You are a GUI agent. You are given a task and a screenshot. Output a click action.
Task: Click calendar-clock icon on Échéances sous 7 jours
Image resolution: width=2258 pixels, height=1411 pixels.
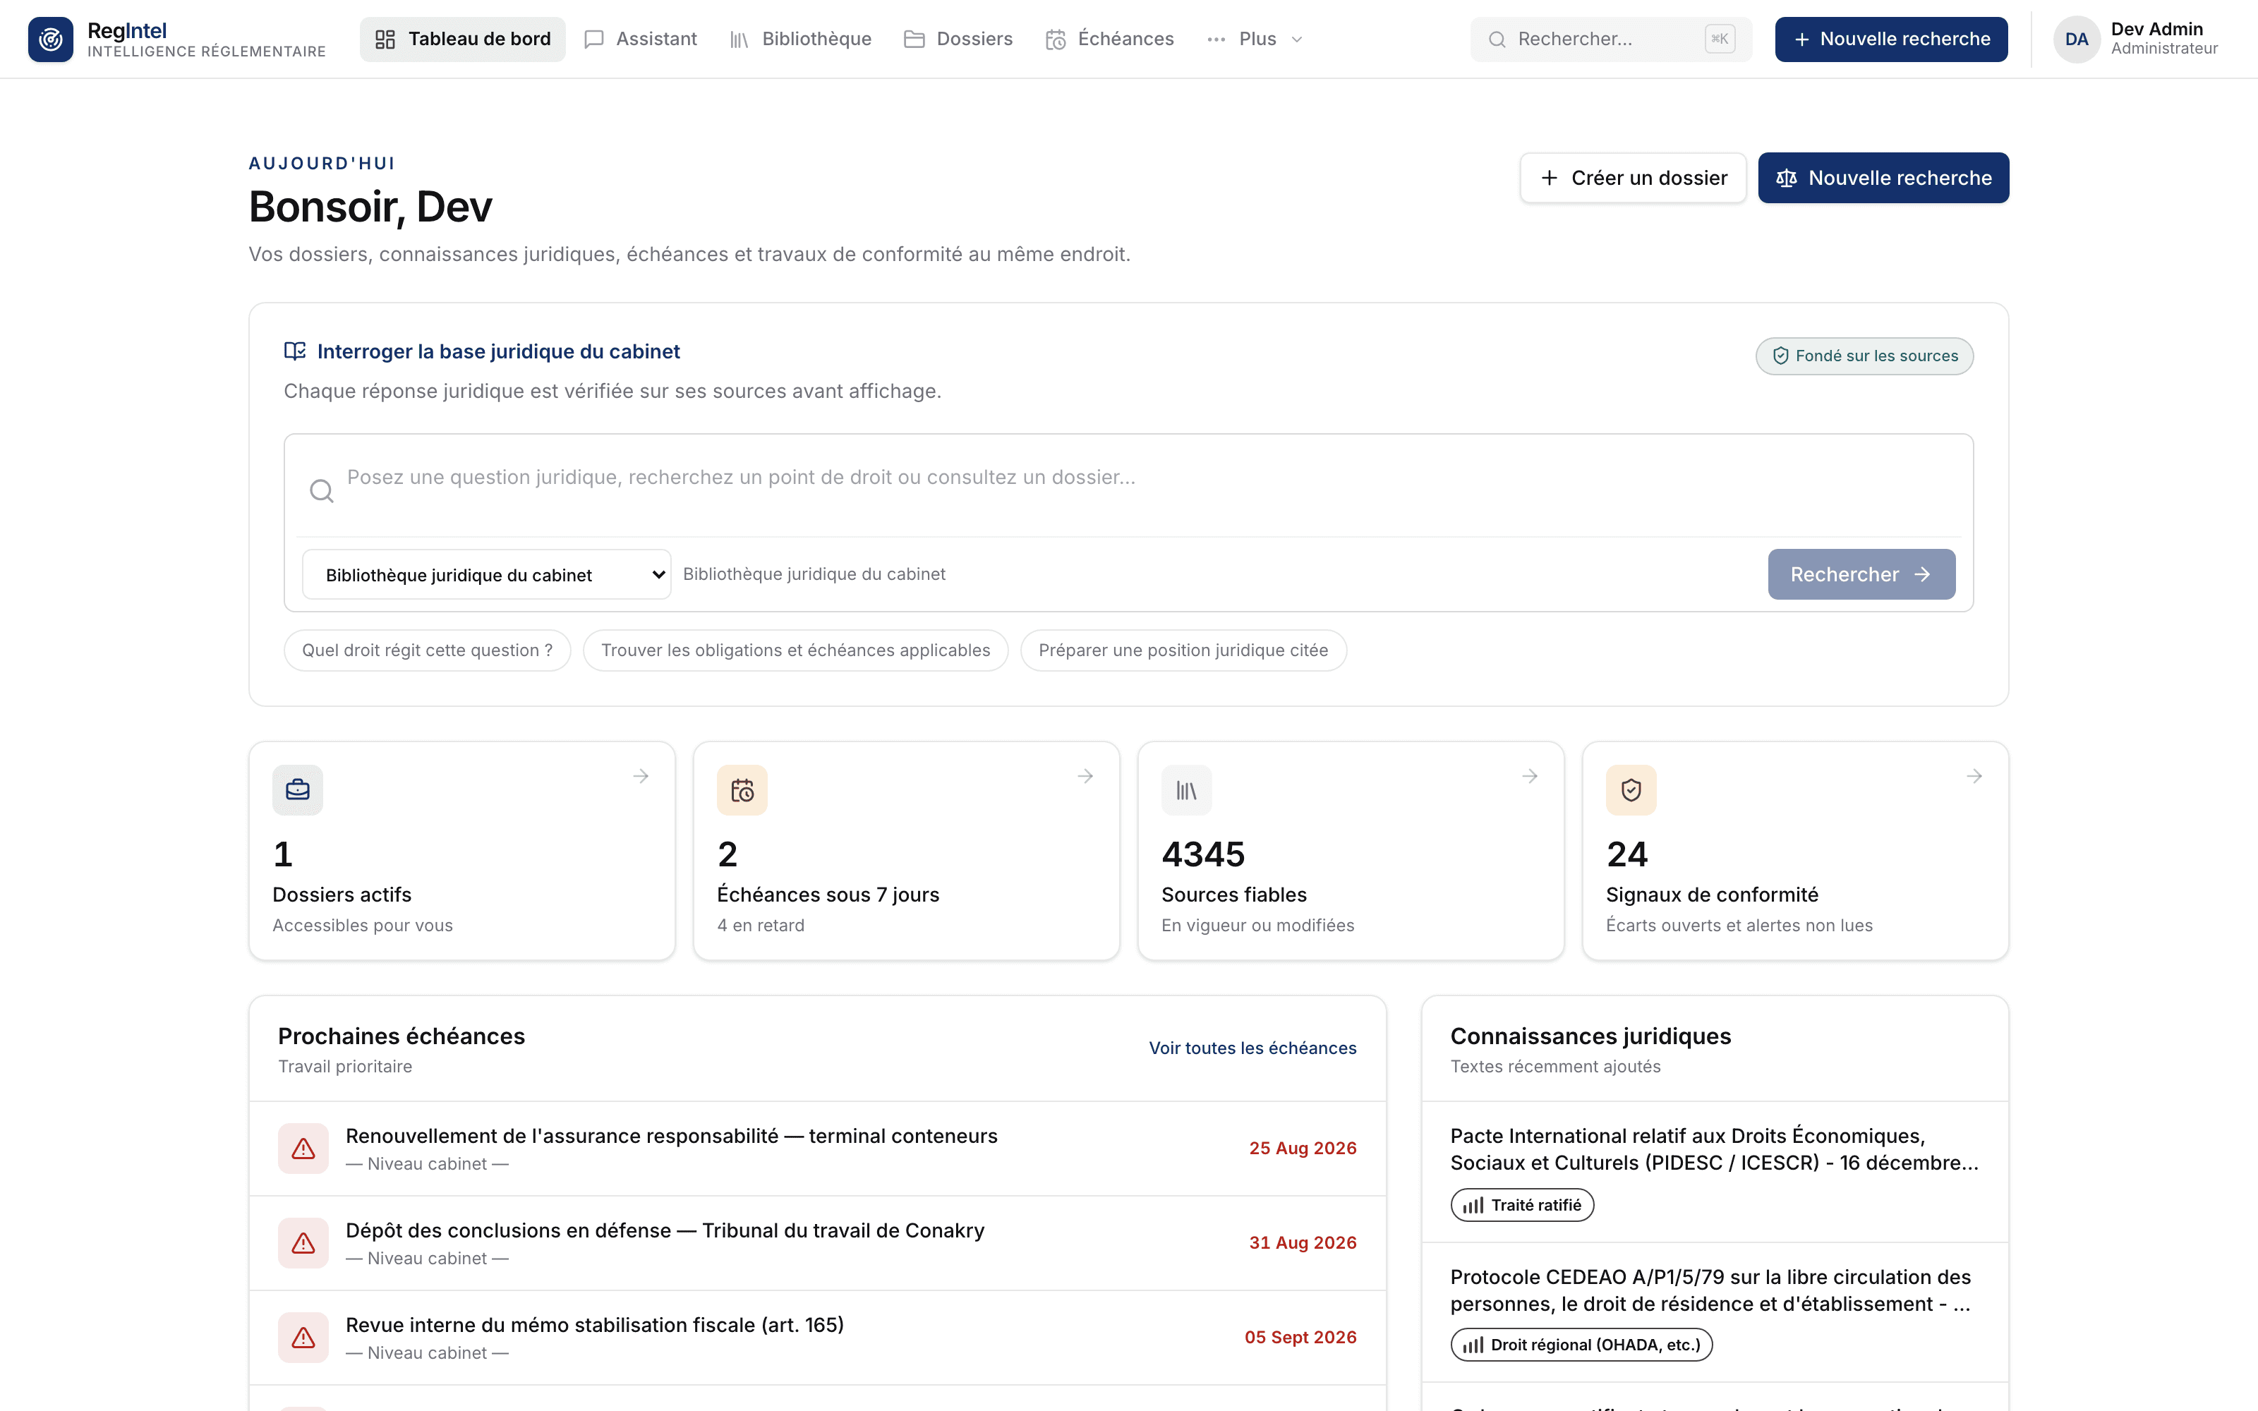[x=742, y=790]
